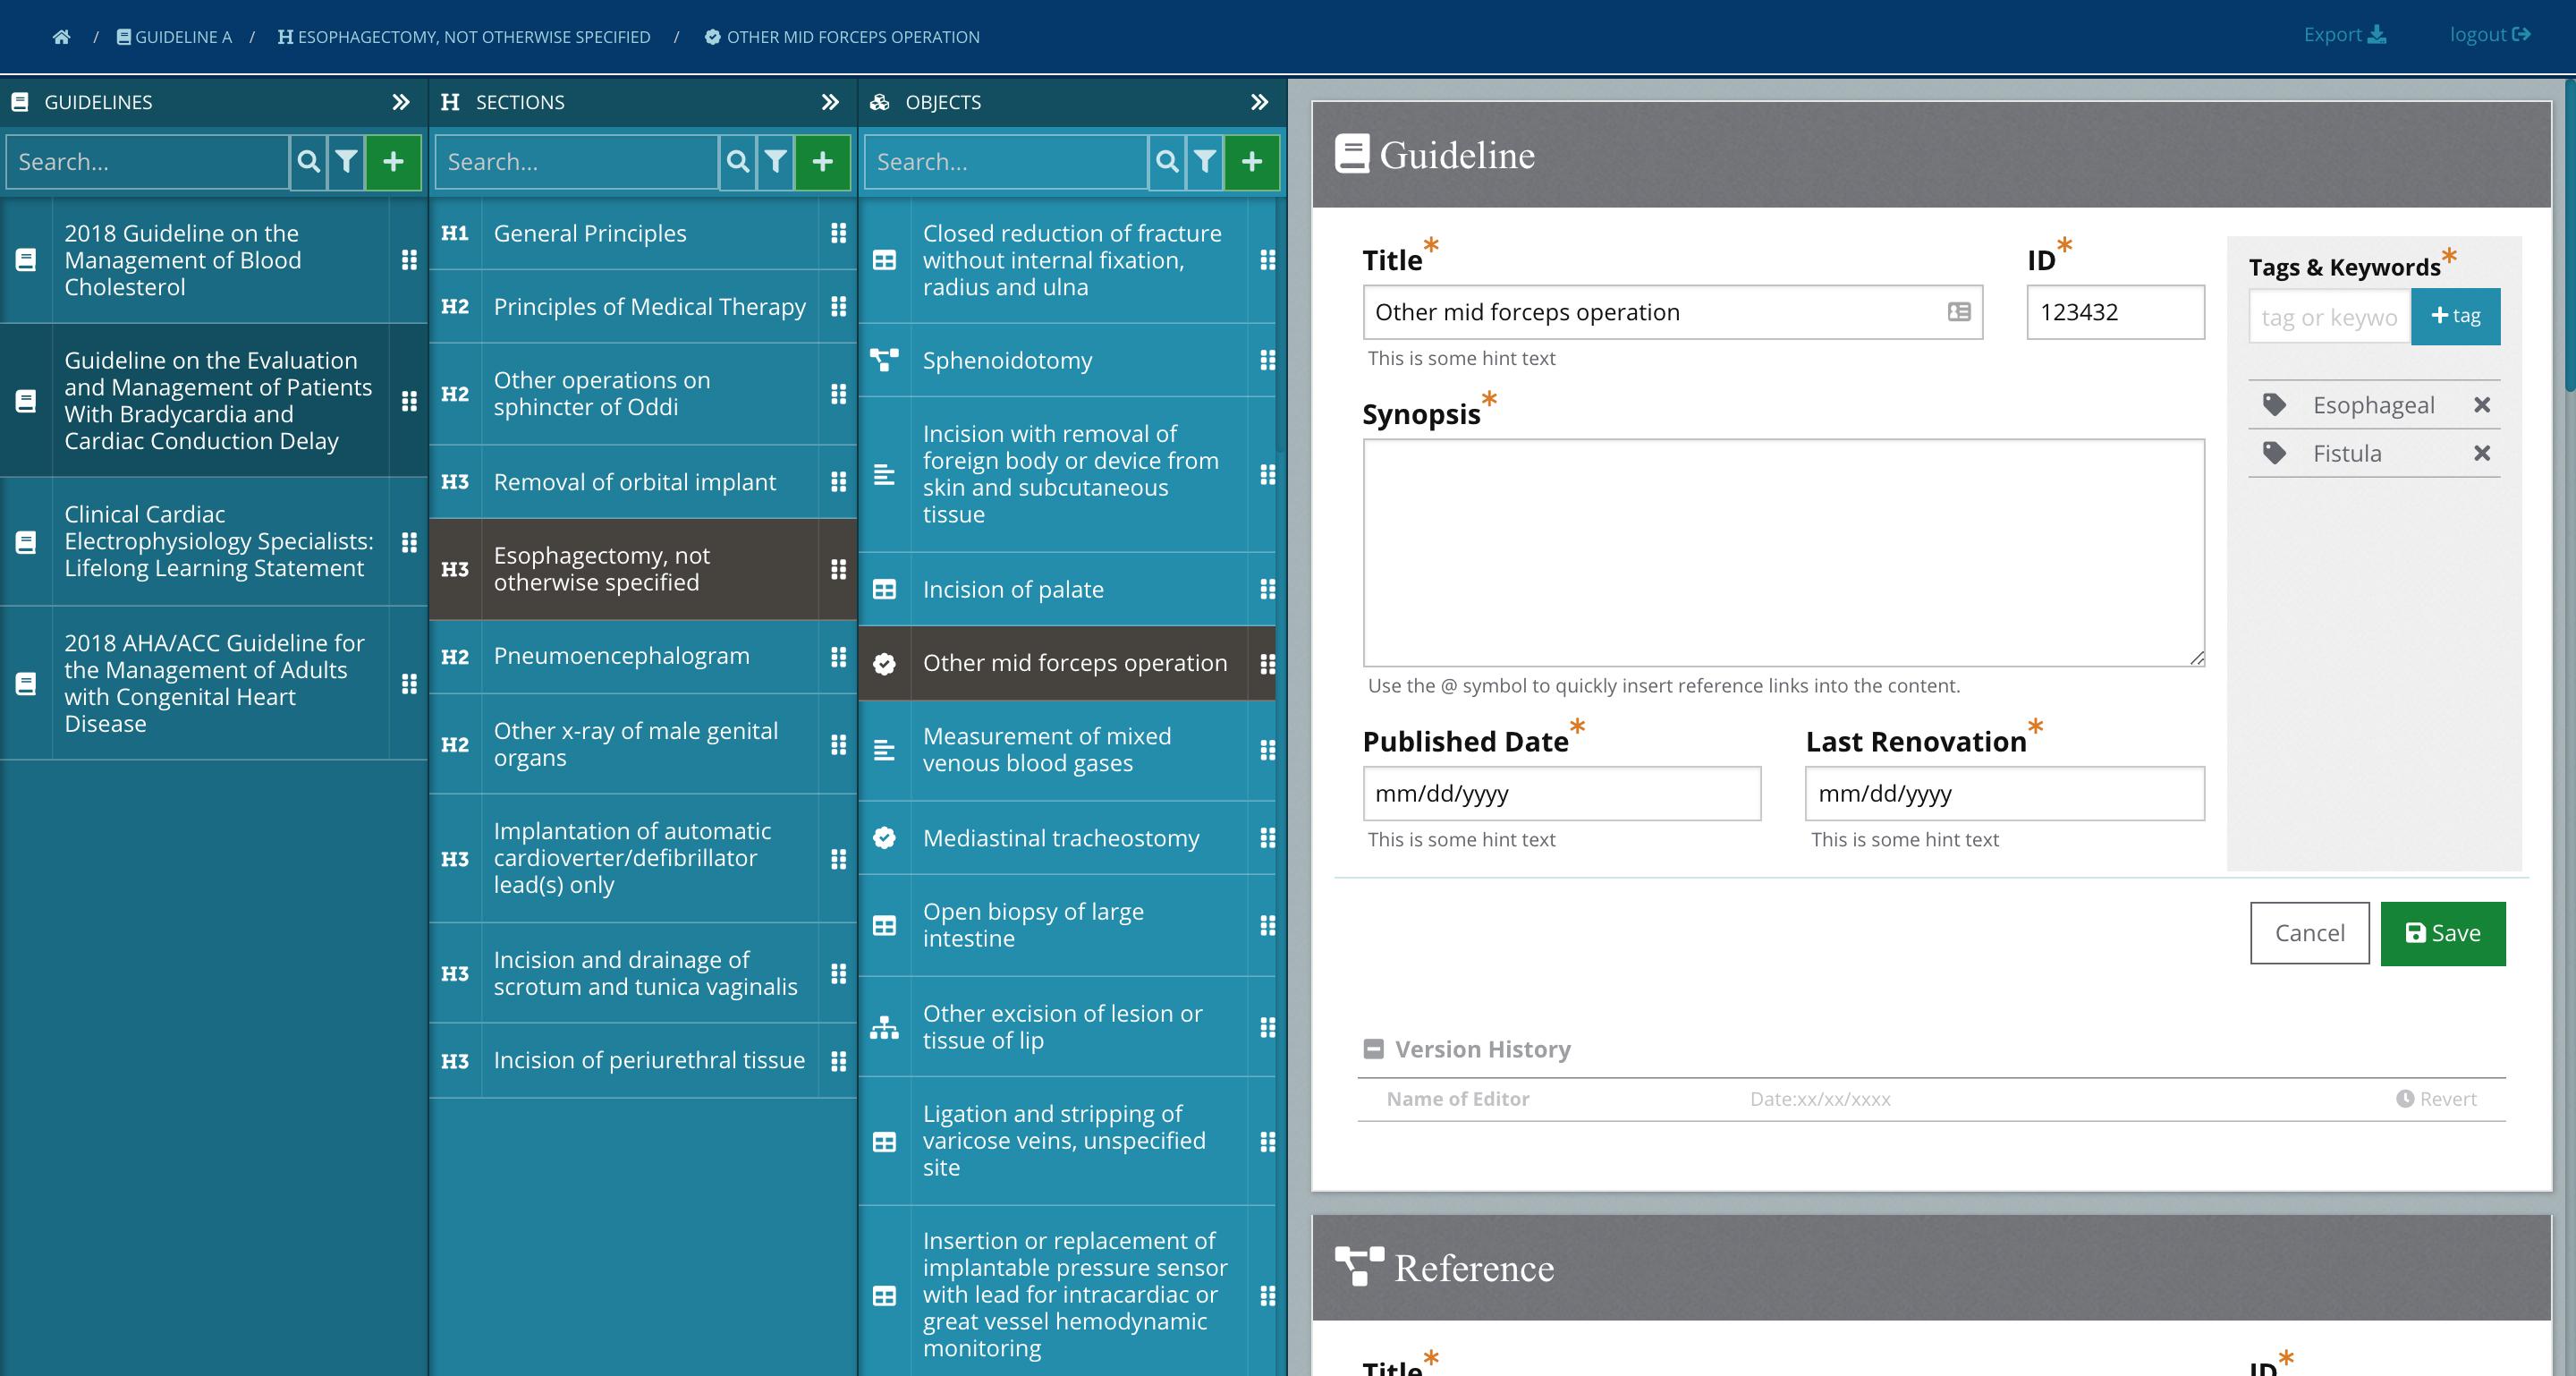Remove the Esophageal tag

(2481, 405)
